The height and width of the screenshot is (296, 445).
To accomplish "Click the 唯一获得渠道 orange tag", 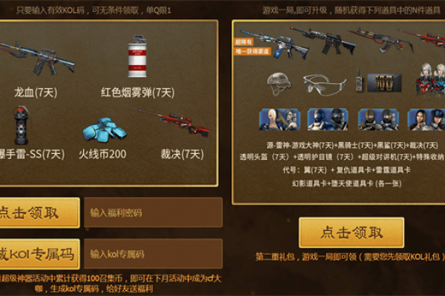I will (x=252, y=51).
